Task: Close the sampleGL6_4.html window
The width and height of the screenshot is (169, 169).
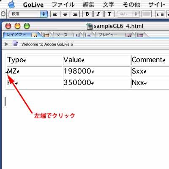Action: point(8,26)
